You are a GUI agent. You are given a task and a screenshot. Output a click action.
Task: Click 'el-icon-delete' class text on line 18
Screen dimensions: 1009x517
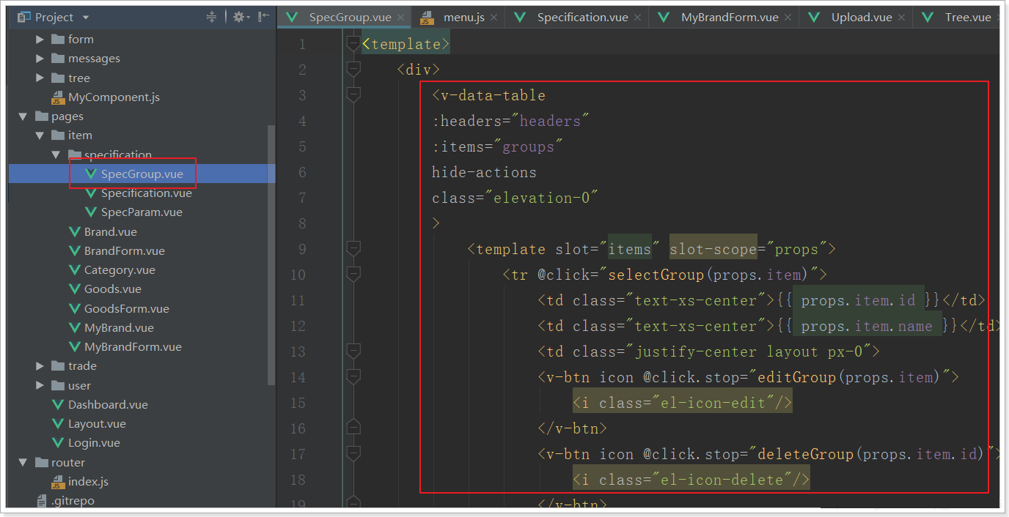click(x=722, y=480)
